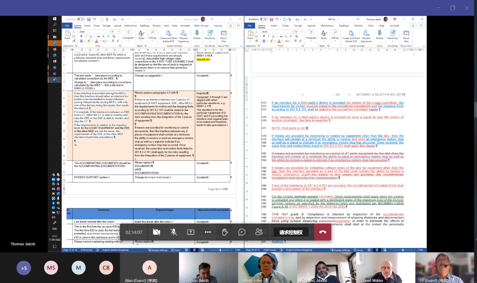The width and height of the screenshot is (477, 283).
Task: Click Paste in left Word ribbon
Action: [x=67, y=35]
